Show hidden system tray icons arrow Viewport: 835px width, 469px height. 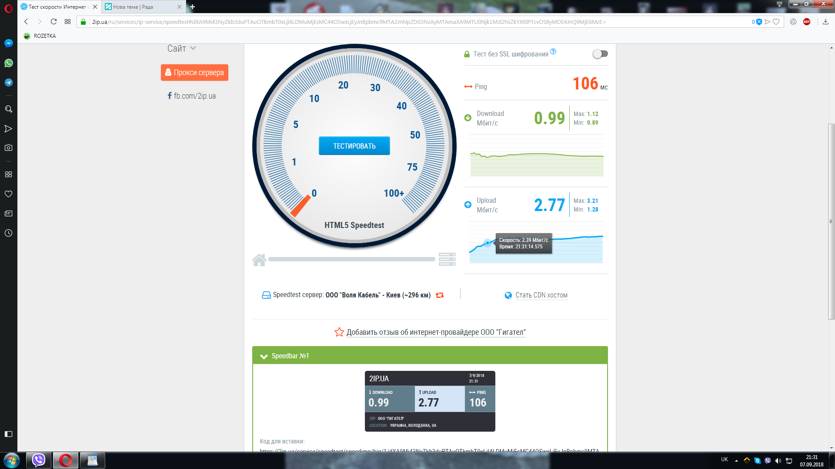736,460
